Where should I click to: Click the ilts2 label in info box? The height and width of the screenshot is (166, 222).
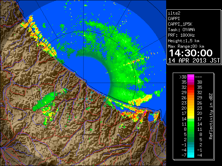(x=174, y=13)
